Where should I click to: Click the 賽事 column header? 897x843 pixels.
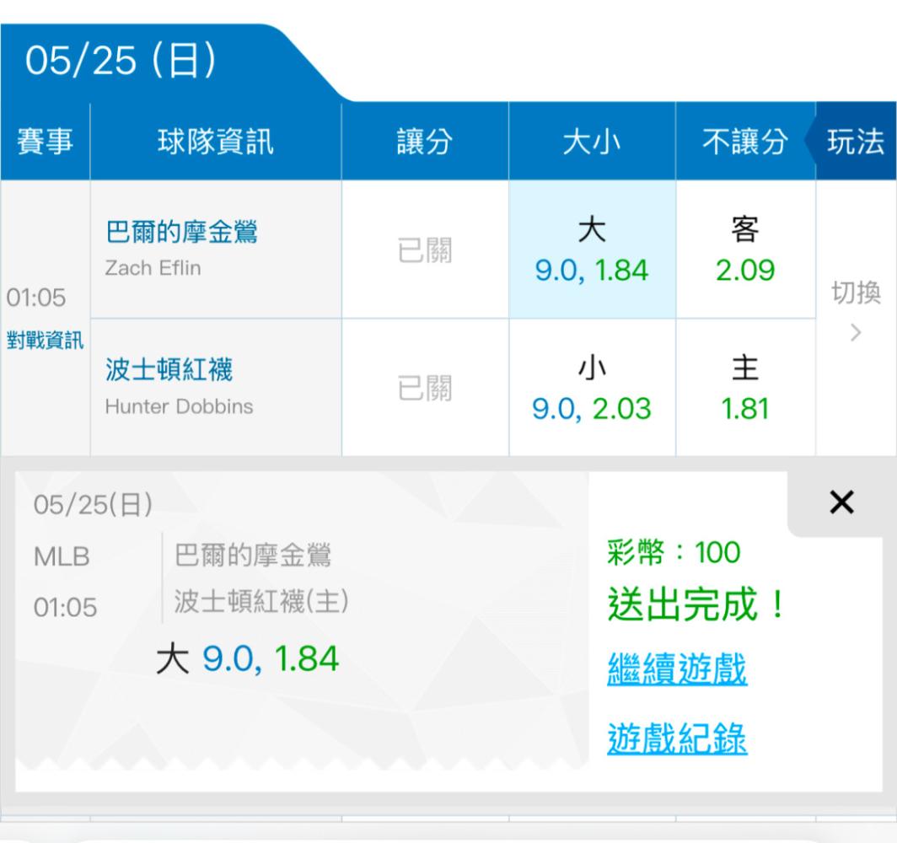(45, 142)
